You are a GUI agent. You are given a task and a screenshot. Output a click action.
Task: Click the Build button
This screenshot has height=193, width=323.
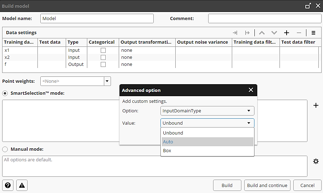tap(227, 185)
